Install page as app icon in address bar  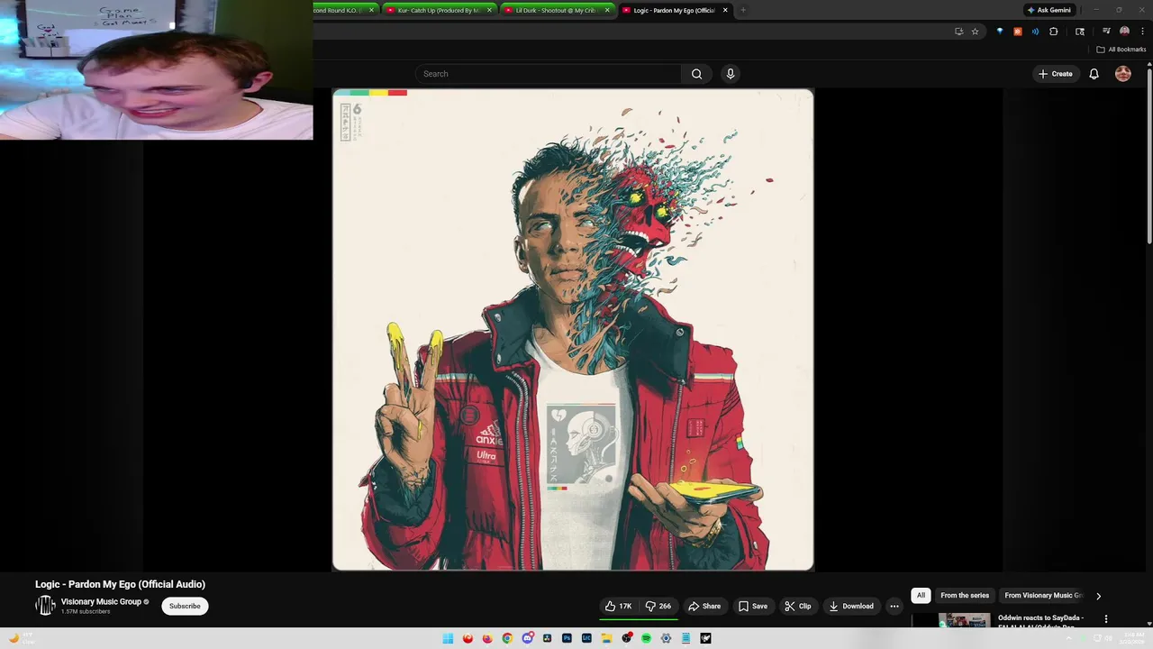[959, 32]
